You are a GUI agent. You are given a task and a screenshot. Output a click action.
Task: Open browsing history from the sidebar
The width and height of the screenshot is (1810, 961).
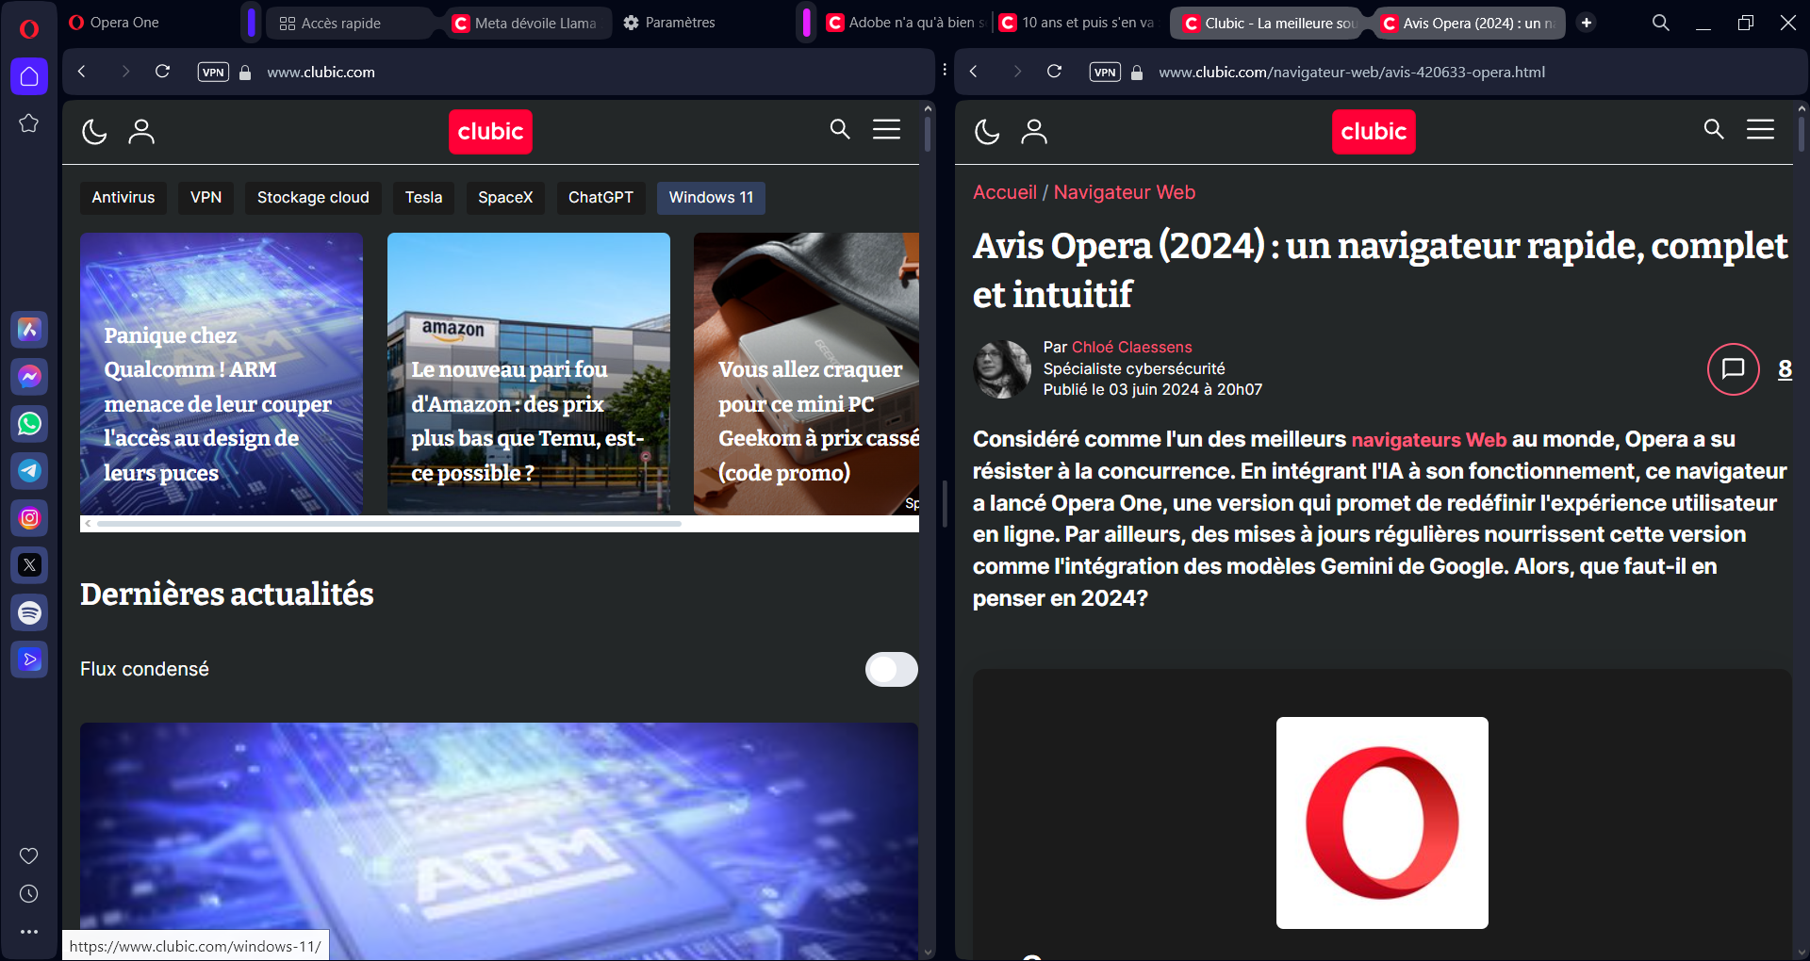click(29, 893)
